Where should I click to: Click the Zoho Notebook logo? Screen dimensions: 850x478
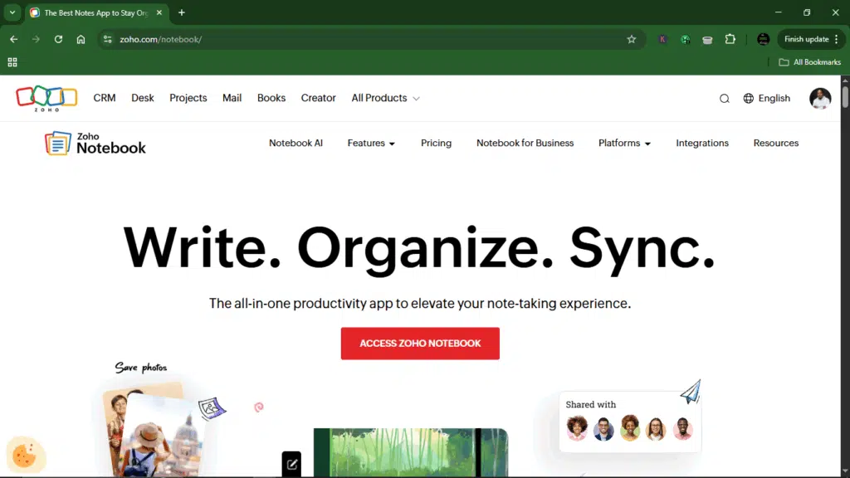click(95, 144)
